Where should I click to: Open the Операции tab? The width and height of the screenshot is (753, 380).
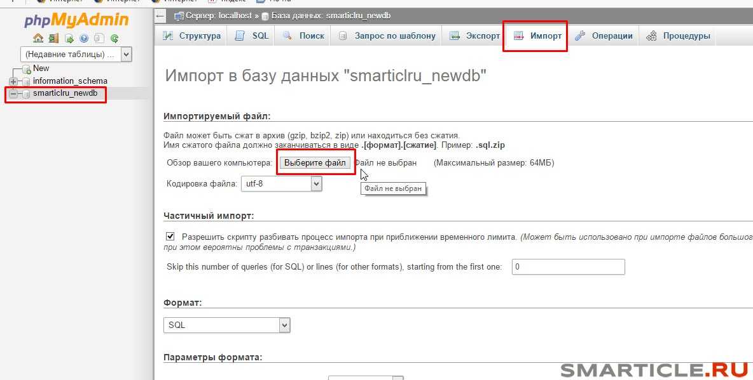[604, 36]
